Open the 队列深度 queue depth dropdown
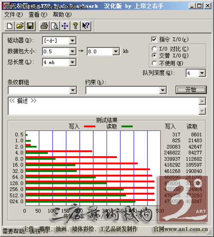The height and width of the screenshot is (237, 214). [x=202, y=73]
